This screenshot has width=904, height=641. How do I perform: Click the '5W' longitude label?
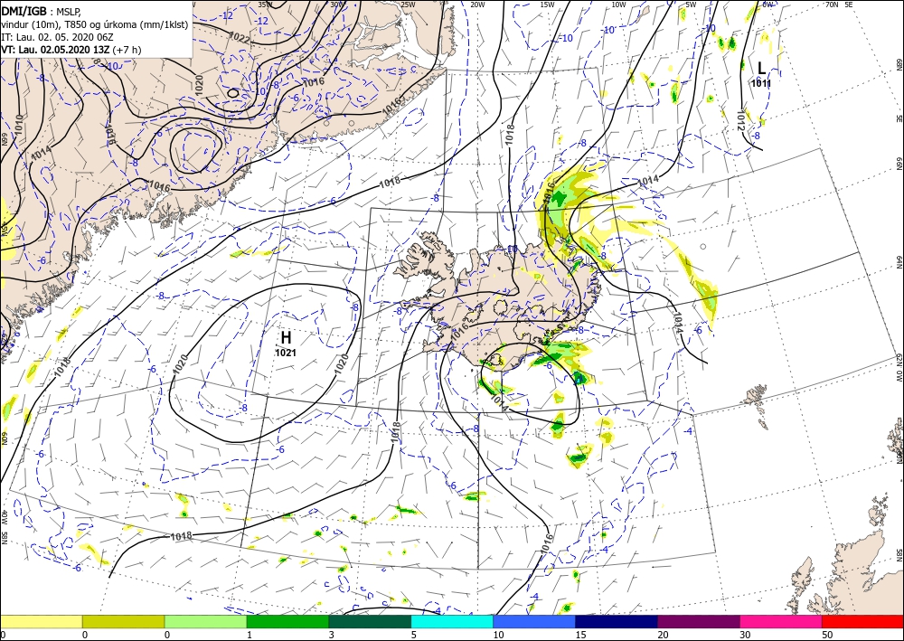pos(692,5)
